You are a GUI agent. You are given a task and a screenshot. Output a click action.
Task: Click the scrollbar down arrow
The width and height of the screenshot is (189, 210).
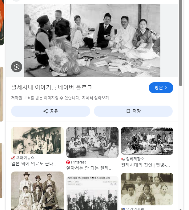181,209
